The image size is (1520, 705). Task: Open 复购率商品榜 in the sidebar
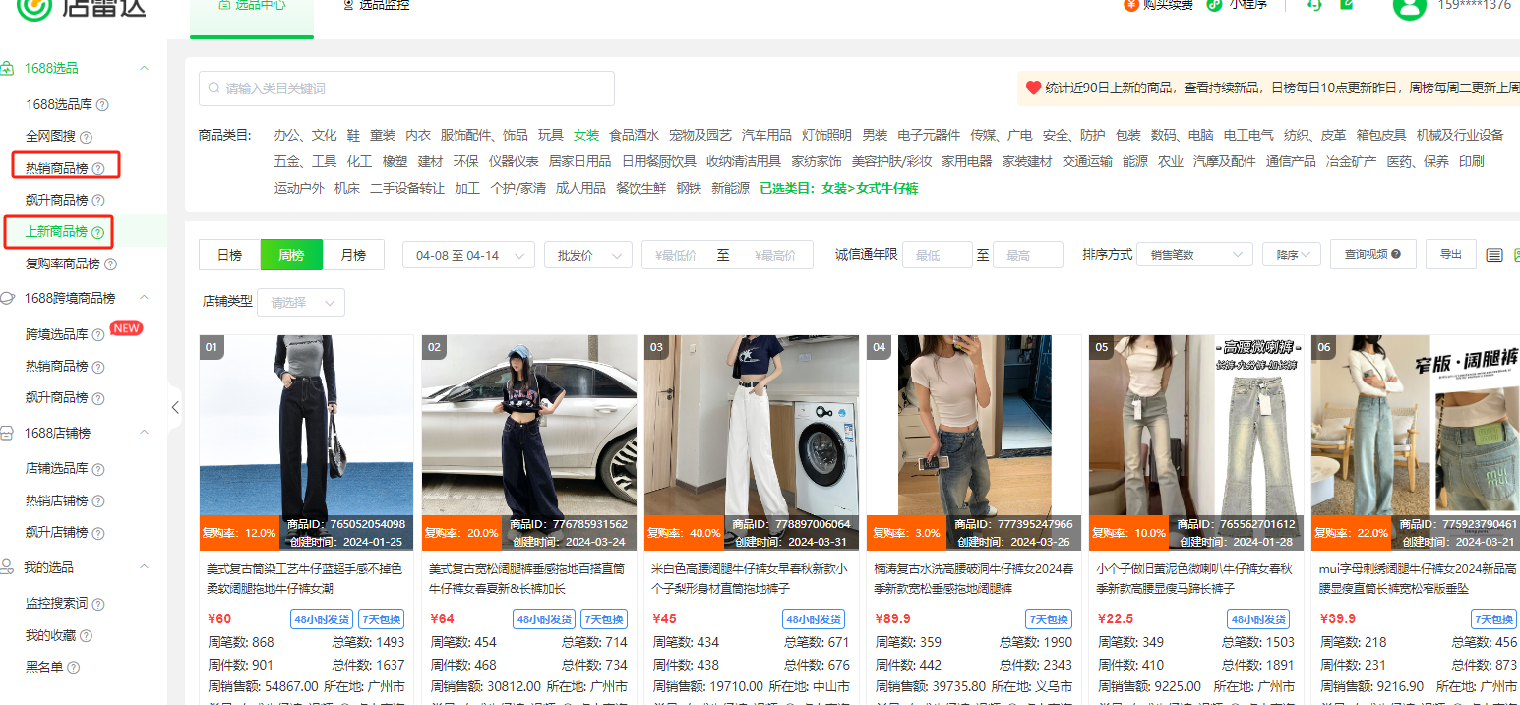[63, 264]
